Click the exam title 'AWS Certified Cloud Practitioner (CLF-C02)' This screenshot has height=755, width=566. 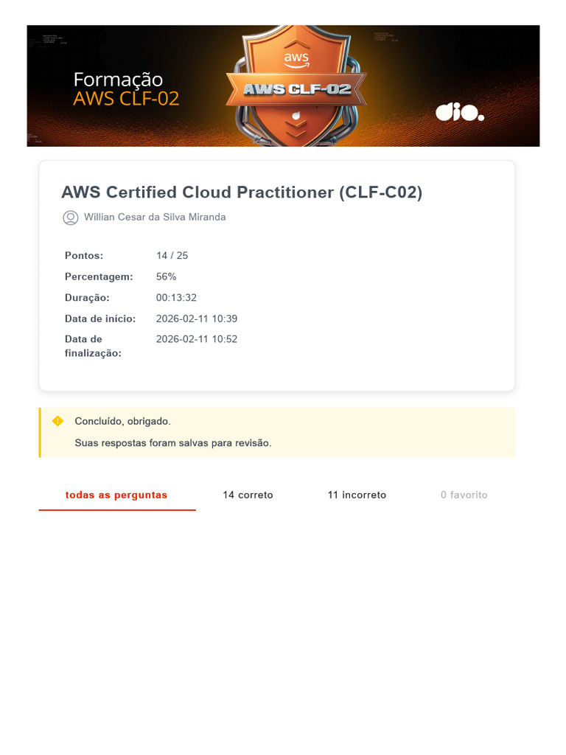click(242, 192)
